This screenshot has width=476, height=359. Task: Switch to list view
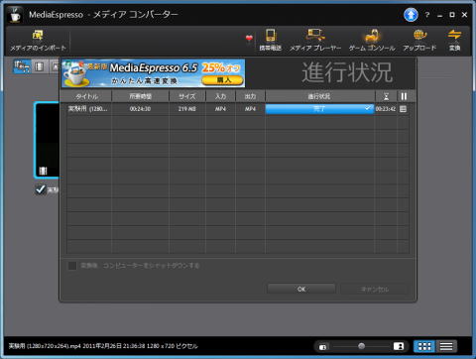pos(446,346)
